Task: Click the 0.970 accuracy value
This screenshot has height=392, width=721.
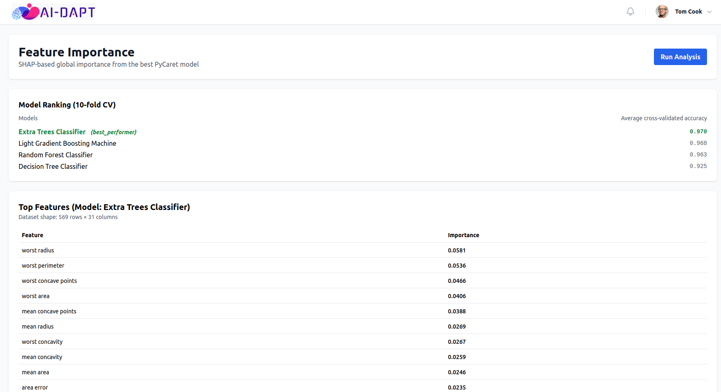Action: 698,132
